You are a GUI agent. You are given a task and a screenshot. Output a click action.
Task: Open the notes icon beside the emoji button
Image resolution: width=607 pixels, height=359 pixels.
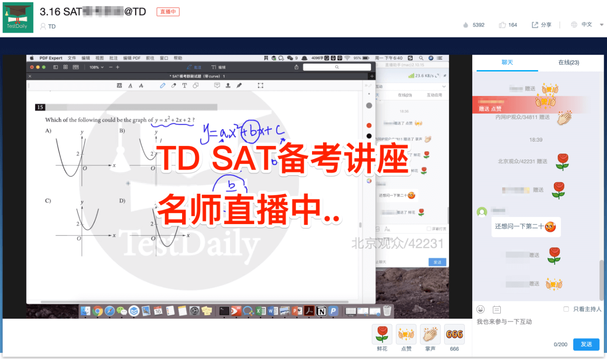pos(497,309)
